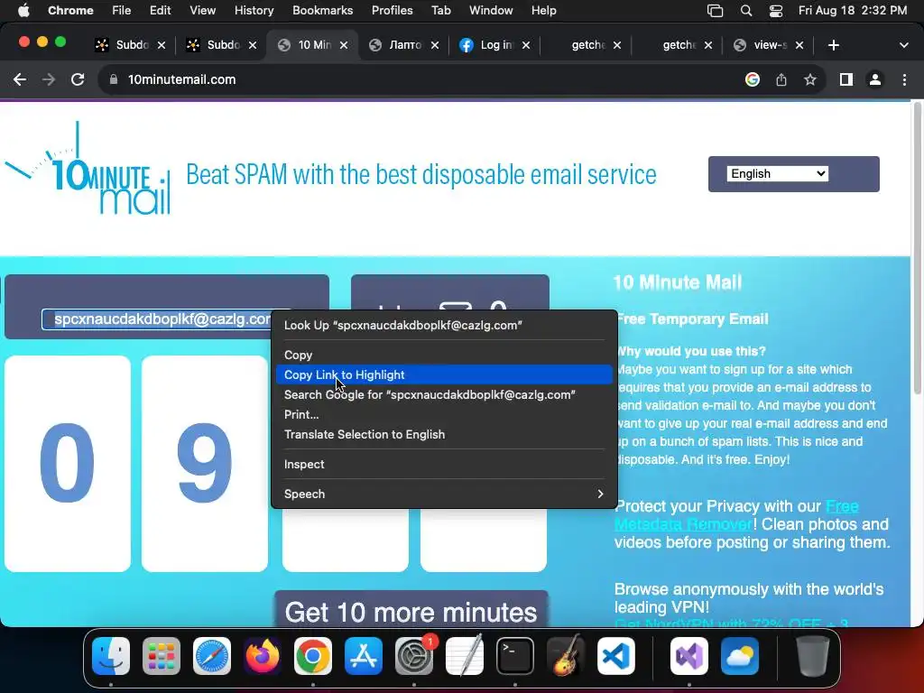
Task: Launch GarageBand from the Dock
Action: pyautogui.click(x=566, y=656)
